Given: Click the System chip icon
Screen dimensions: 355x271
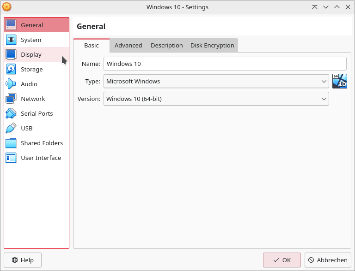Looking at the screenshot, I should coord(11,40).
